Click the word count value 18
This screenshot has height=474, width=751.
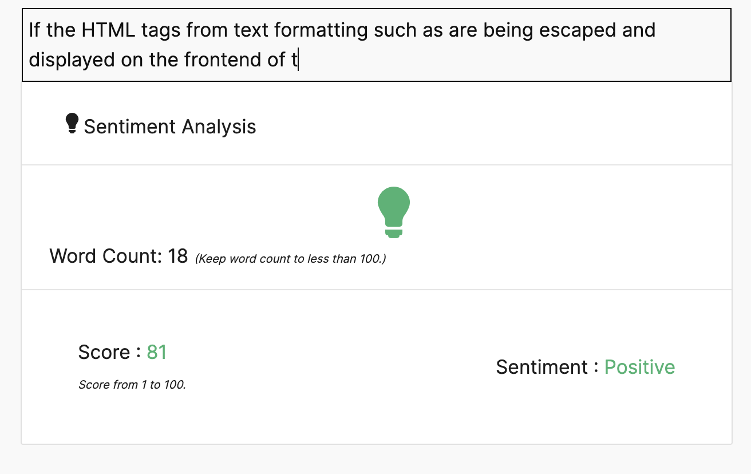[x=177, y=256]
